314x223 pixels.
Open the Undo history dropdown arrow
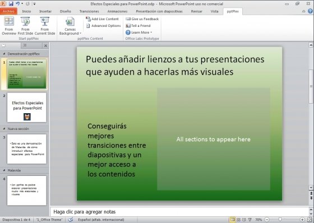pos(22,3)
